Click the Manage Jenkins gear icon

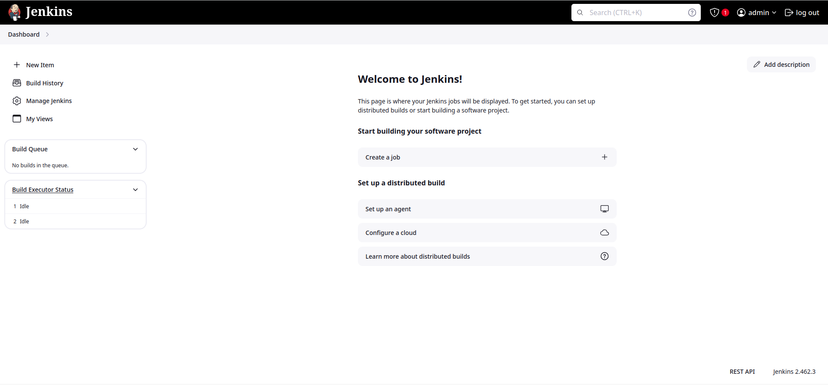pyautogui.click(x=17, y=101)
